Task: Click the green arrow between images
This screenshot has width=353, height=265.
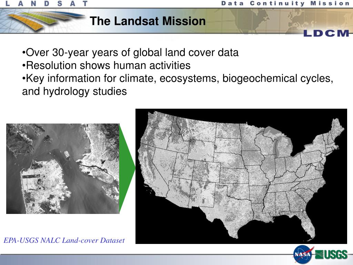Action: click(127, 168)
